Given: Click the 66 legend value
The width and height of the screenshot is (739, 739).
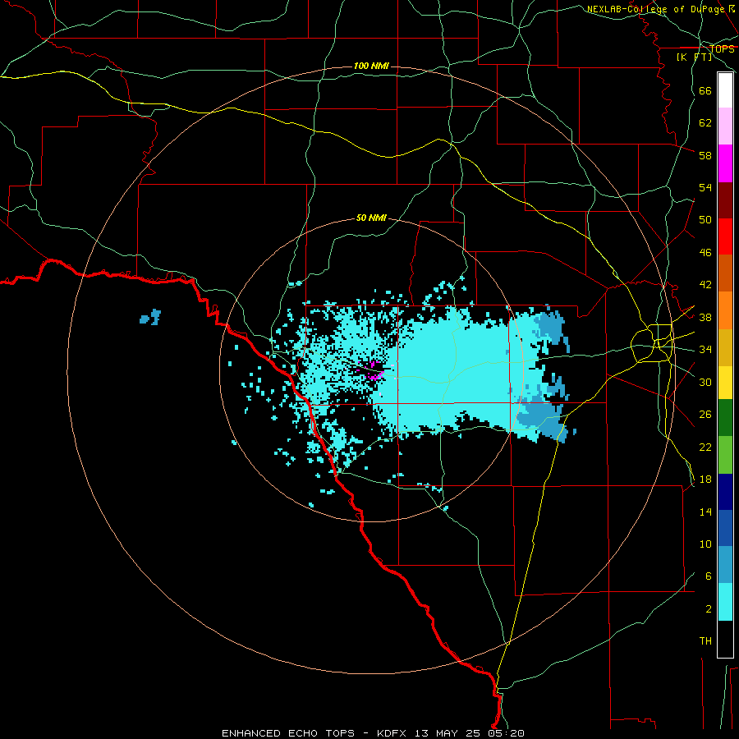Looking at the screenshot, I should click(705, 90).
